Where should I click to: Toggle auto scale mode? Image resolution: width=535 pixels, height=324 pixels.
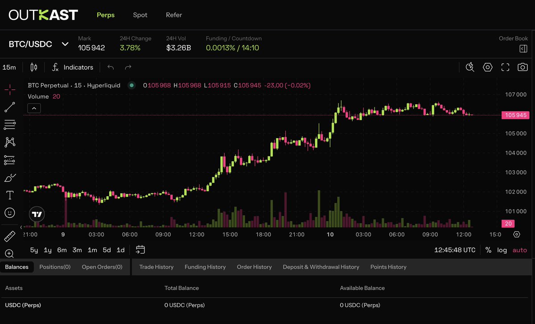click(x=520, y=250)
